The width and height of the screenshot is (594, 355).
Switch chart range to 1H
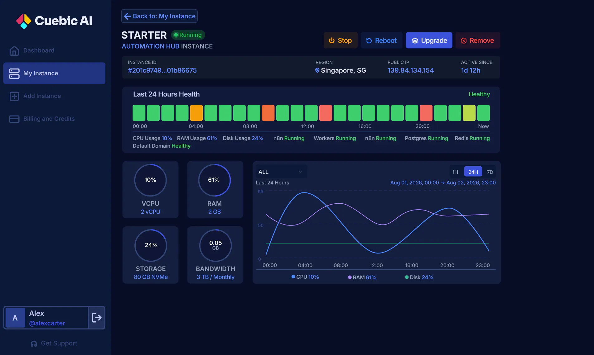click(x=455, y=172)
